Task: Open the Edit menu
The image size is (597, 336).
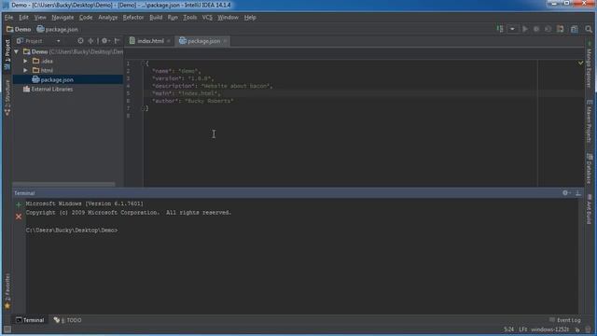Action: [x=23, y=18]
